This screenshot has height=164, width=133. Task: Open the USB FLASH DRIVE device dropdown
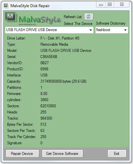(x=49, y=30)
